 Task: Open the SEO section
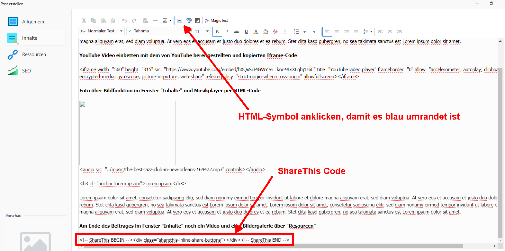(26, 71)
